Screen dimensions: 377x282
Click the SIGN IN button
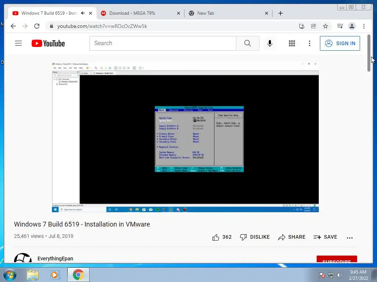point(340,43)
